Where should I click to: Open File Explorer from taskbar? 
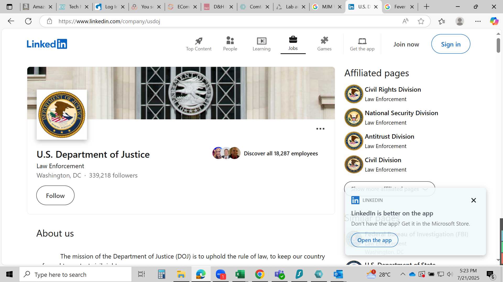(181, 274)
